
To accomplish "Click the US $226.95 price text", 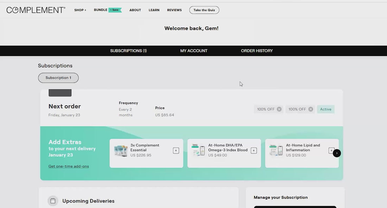I will [141, 155].
